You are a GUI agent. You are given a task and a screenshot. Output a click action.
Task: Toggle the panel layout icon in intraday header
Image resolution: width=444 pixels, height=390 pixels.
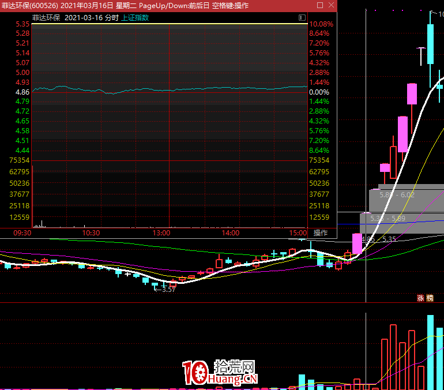tap(302, 18)
